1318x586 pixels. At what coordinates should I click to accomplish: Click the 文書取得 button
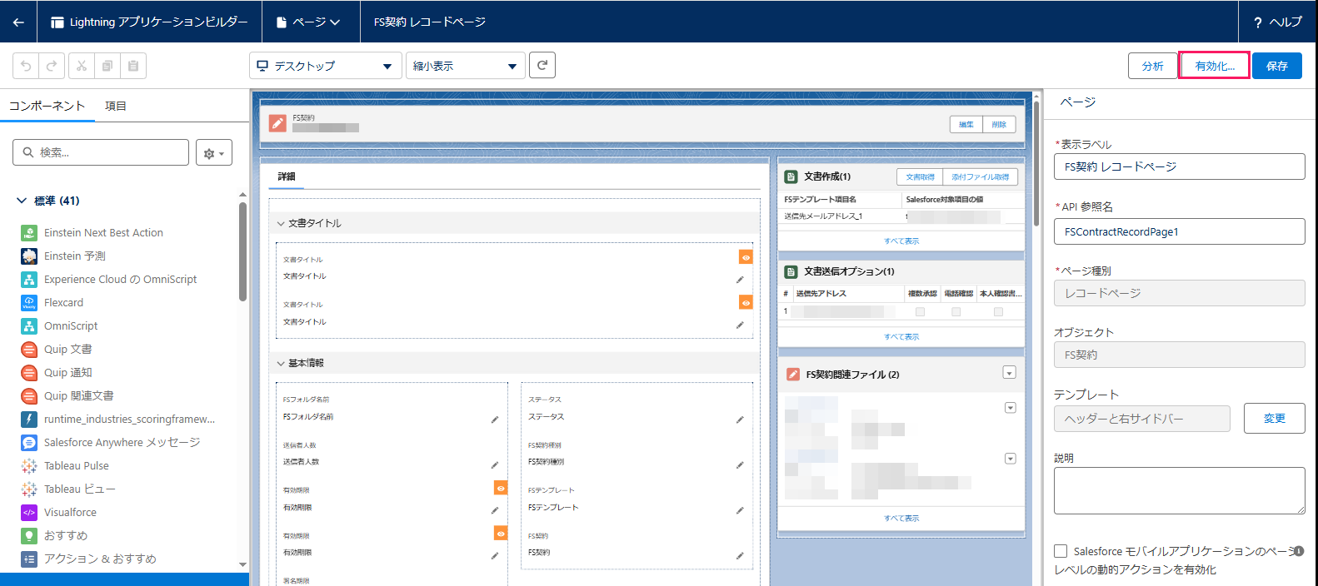pyautogui.click(x=920, y=176)
